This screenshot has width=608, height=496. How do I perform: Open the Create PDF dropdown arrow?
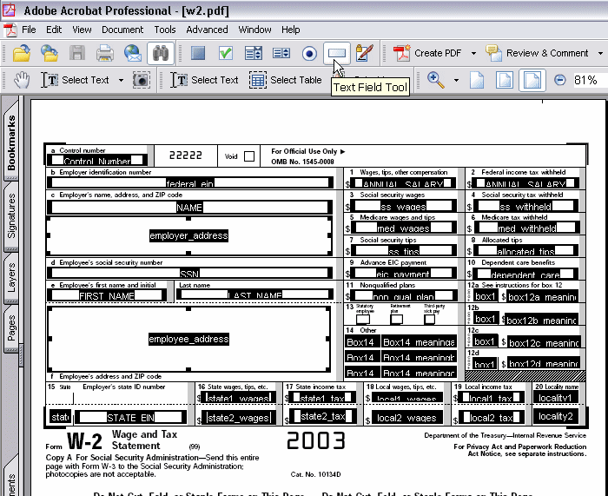tap(473, 53)
